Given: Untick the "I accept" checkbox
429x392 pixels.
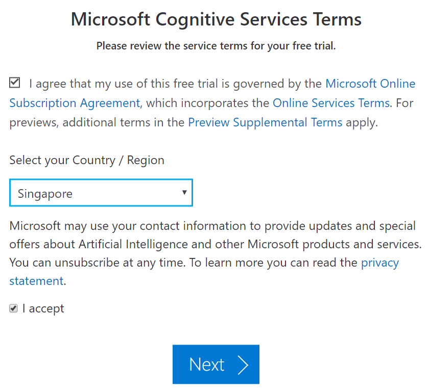Looking at the screenshot, I should pyautogui.click(x=14, y=308).
